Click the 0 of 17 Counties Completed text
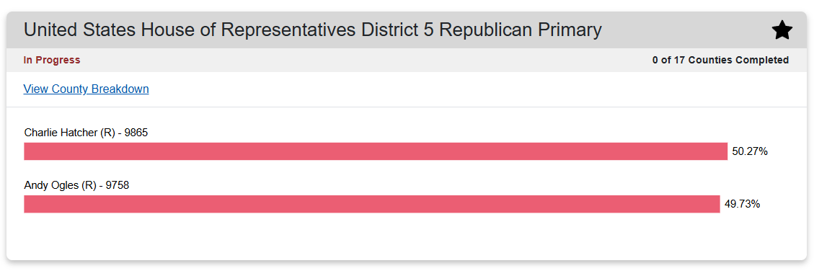The image size is (827, 271). coord(720,60)
